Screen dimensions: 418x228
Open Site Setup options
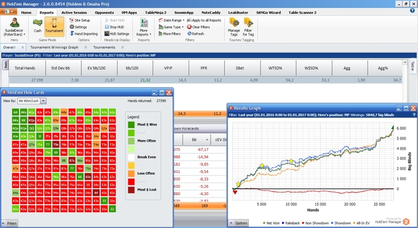79,20
